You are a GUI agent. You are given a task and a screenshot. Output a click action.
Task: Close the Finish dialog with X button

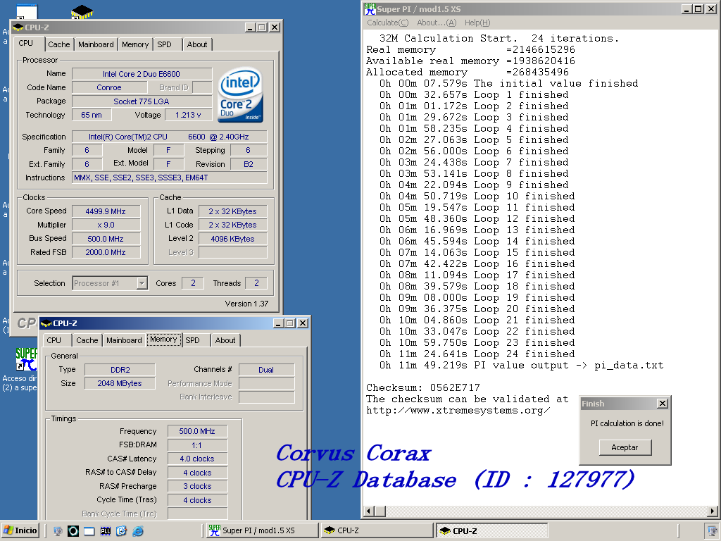click(x=662, y=404)
